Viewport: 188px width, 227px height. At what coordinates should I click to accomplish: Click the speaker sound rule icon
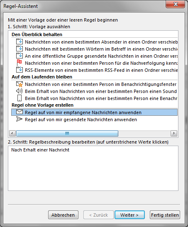pos(19,91)
